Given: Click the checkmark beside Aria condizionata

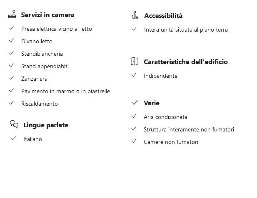Looking at the screenshot, I should point(134,116).
